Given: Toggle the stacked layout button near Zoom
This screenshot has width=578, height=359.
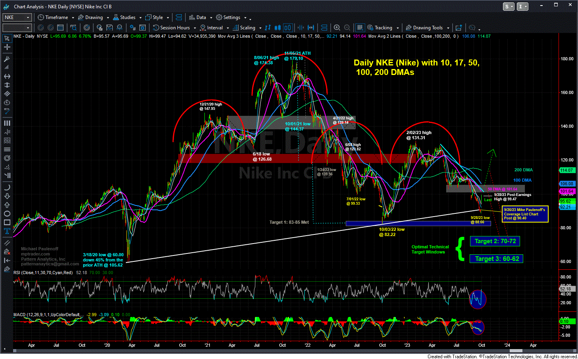Looking at the screenshot, I should (x=324, y=27).
